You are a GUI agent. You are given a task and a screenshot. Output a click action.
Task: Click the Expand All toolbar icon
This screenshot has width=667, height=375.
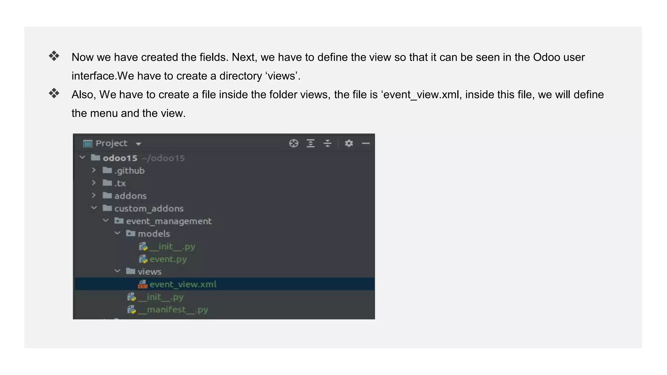[311, 143]
